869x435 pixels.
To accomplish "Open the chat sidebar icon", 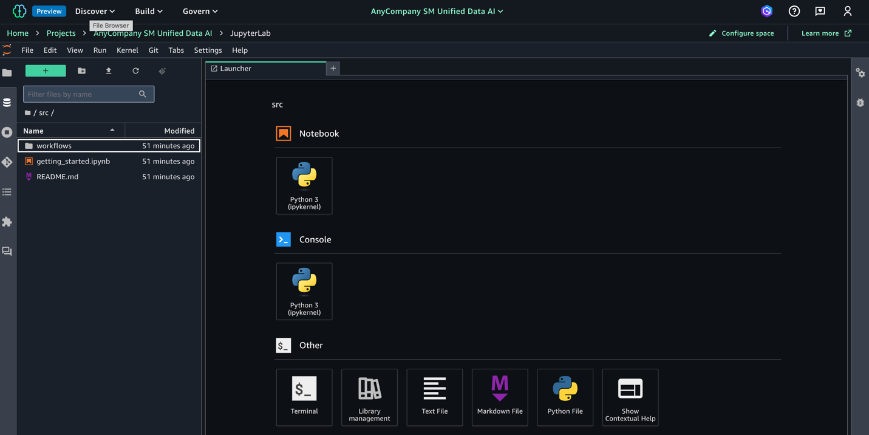I will pos(7,252).
